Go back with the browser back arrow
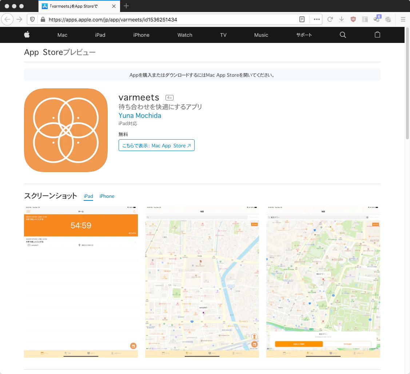 click(x=7, y=19)
